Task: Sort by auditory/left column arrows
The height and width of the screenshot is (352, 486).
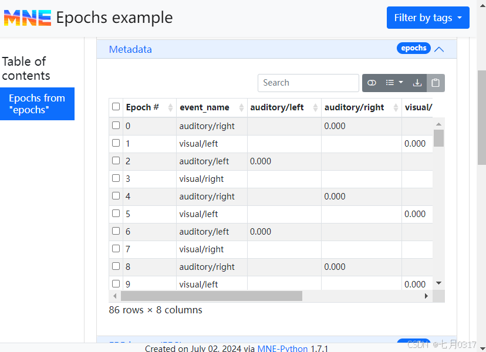Action: point(315,108)
